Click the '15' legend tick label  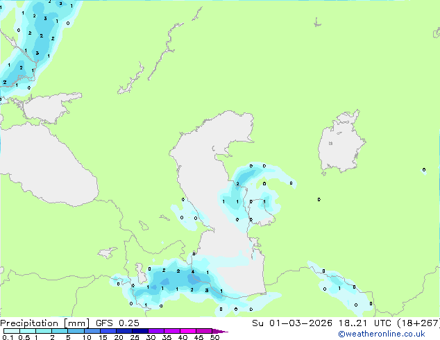click(x=103, y=337)
